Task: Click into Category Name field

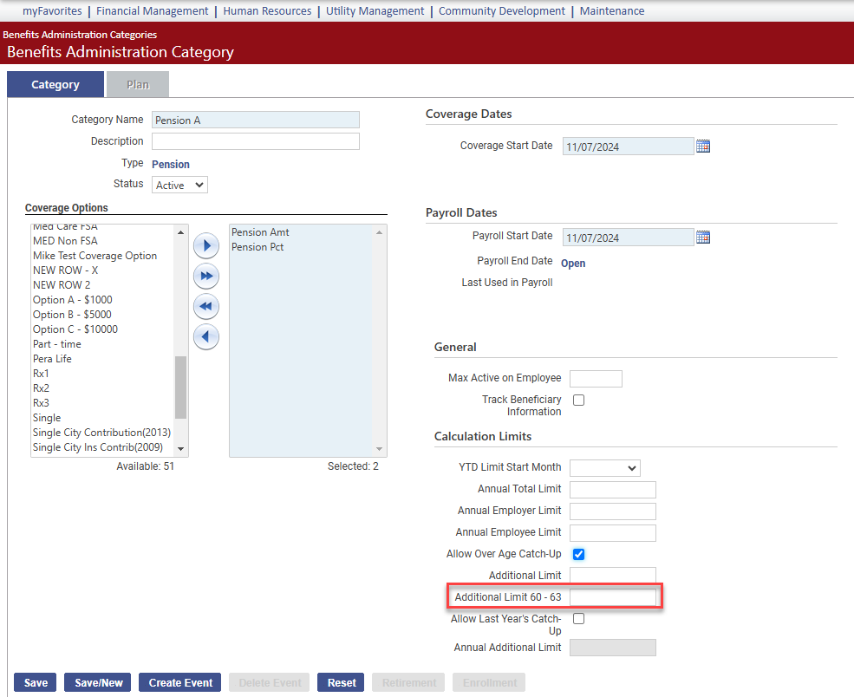Action: pos(256,120)
